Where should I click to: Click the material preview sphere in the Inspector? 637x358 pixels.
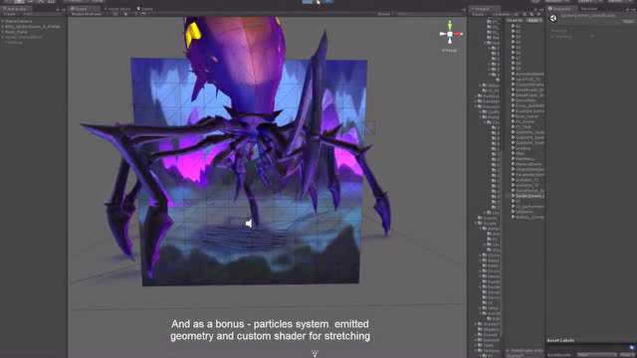click(x=553, y=18)
